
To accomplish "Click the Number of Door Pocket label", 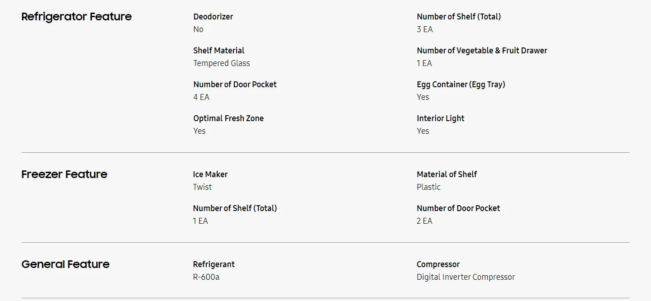I will [235, 85].
